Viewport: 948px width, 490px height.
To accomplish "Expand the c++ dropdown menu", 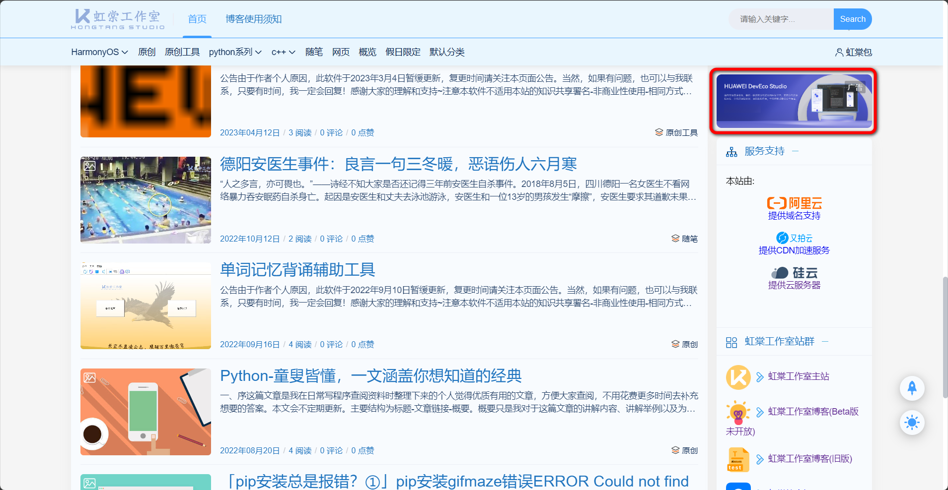I will pyautogui.click(x=284, y=52).
